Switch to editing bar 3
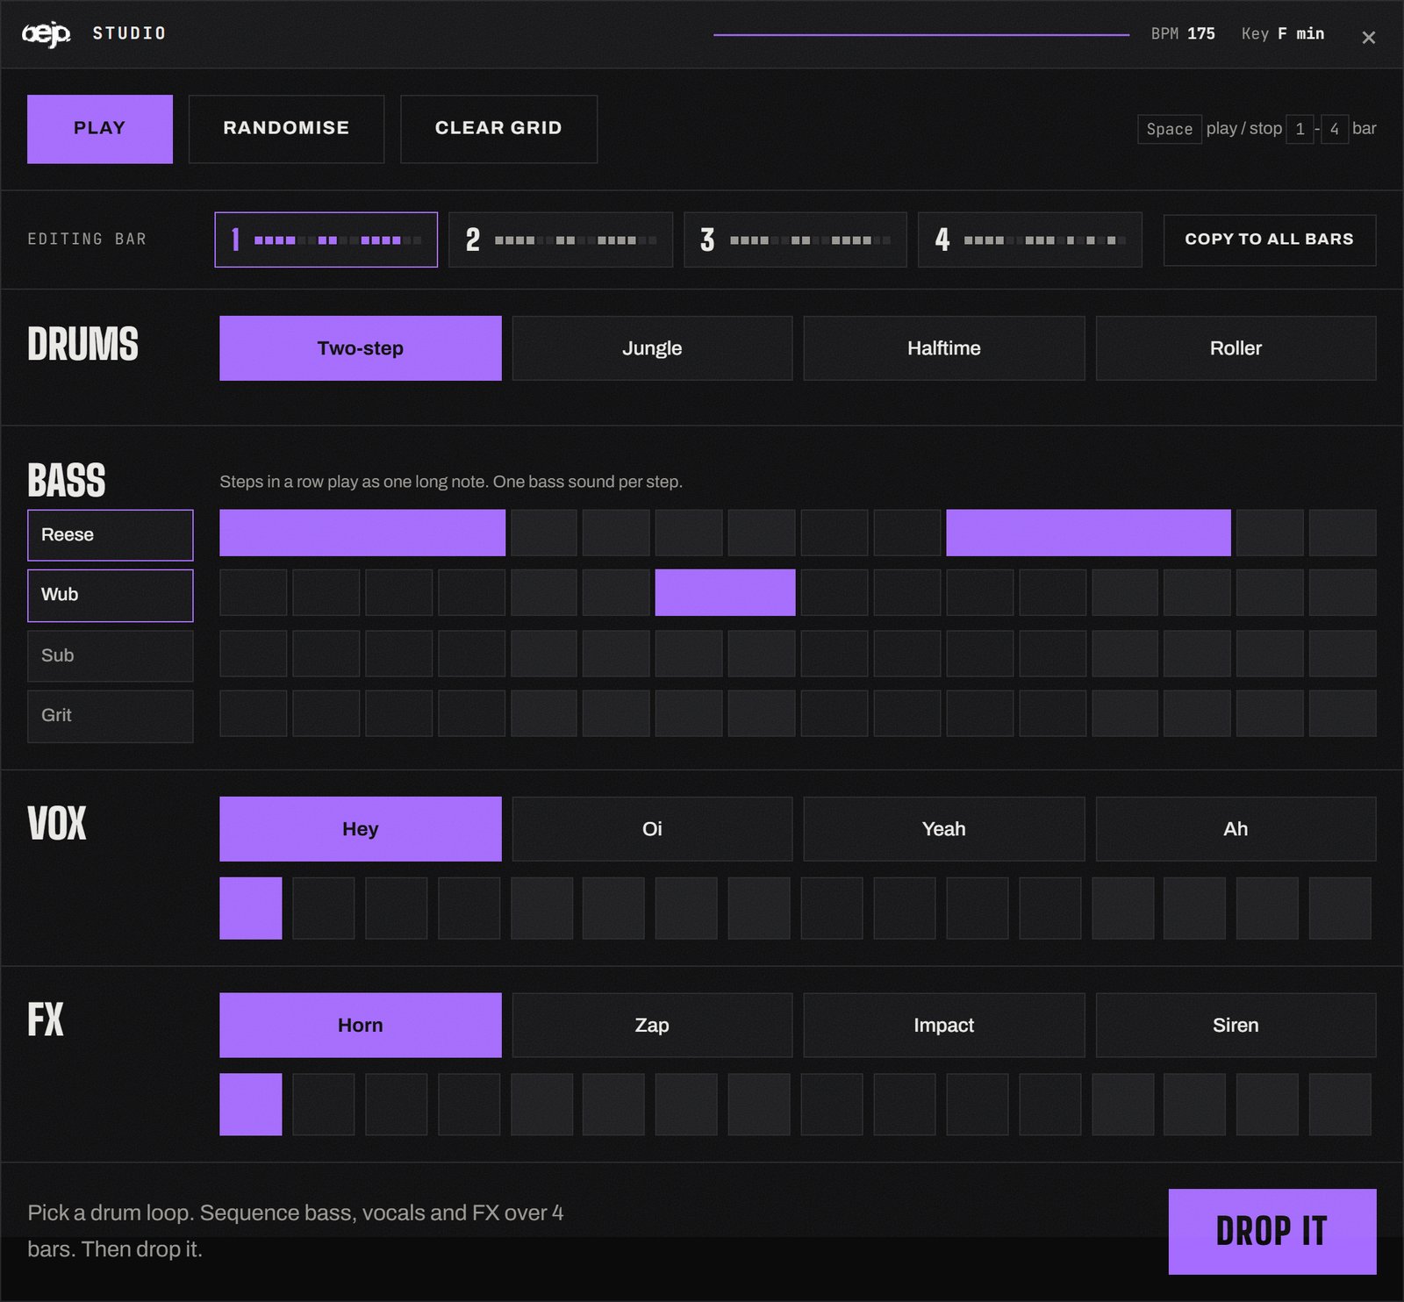1404x1302 pixels. [x=795, y=240]
